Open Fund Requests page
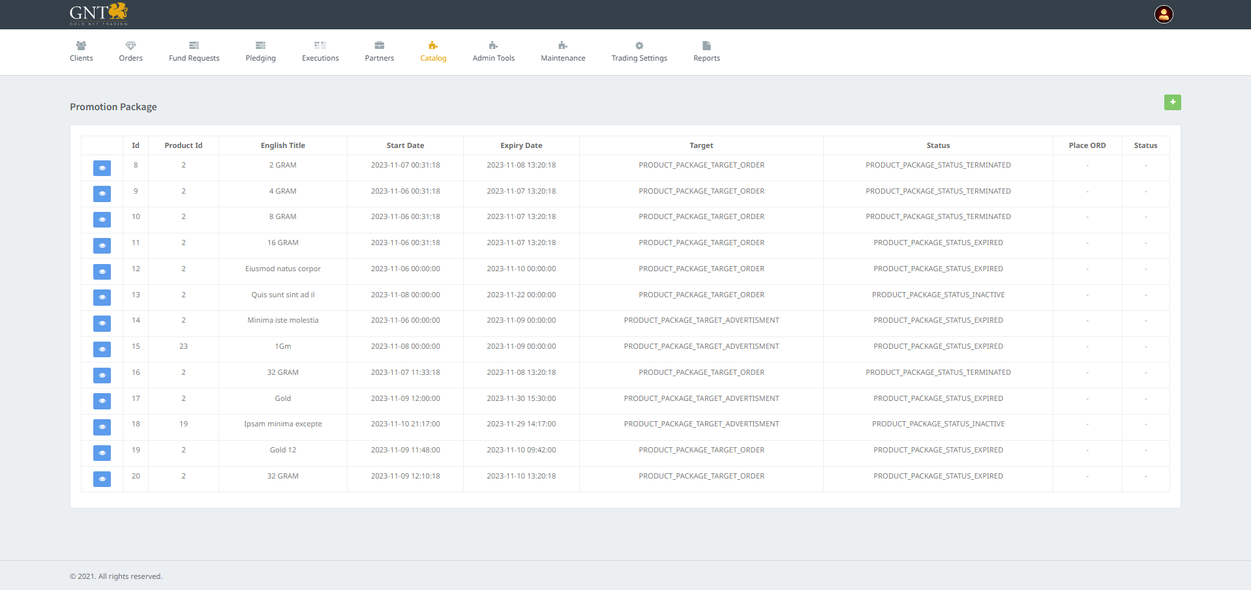1251x590 pixels. tap(194, 52)
